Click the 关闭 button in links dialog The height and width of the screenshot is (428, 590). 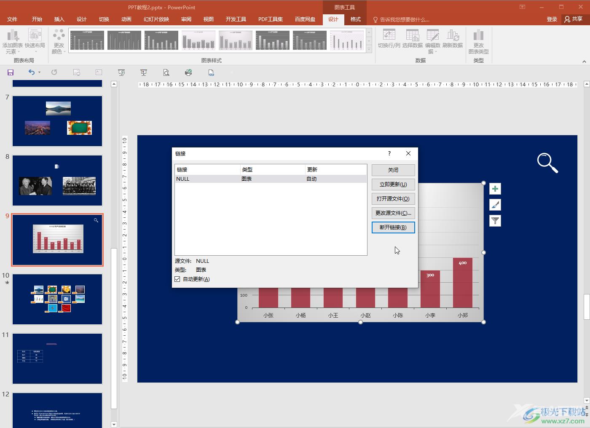tap(393, 170)
